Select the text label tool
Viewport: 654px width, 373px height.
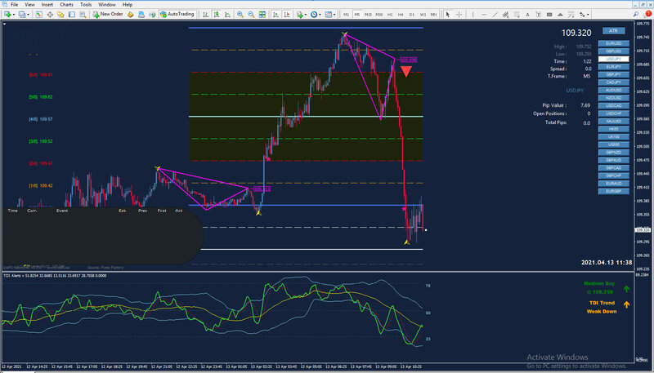pyautogui.click(x=539, y=15)
